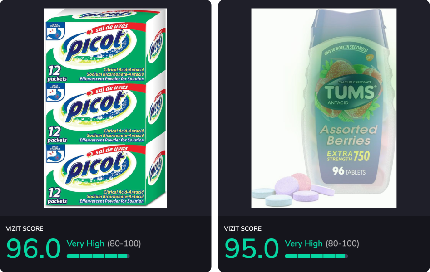Viewport: 430px width, 272px height.
Task: Click the right VIZIT SCORE heading
Action: pos(242,228)
